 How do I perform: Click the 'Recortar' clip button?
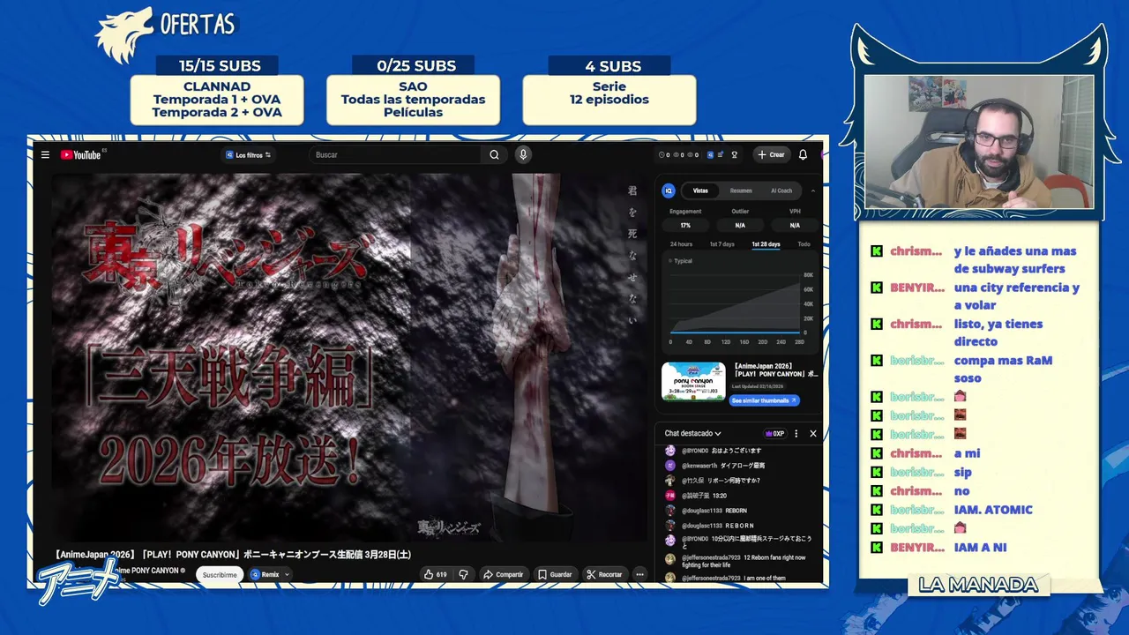604,575
